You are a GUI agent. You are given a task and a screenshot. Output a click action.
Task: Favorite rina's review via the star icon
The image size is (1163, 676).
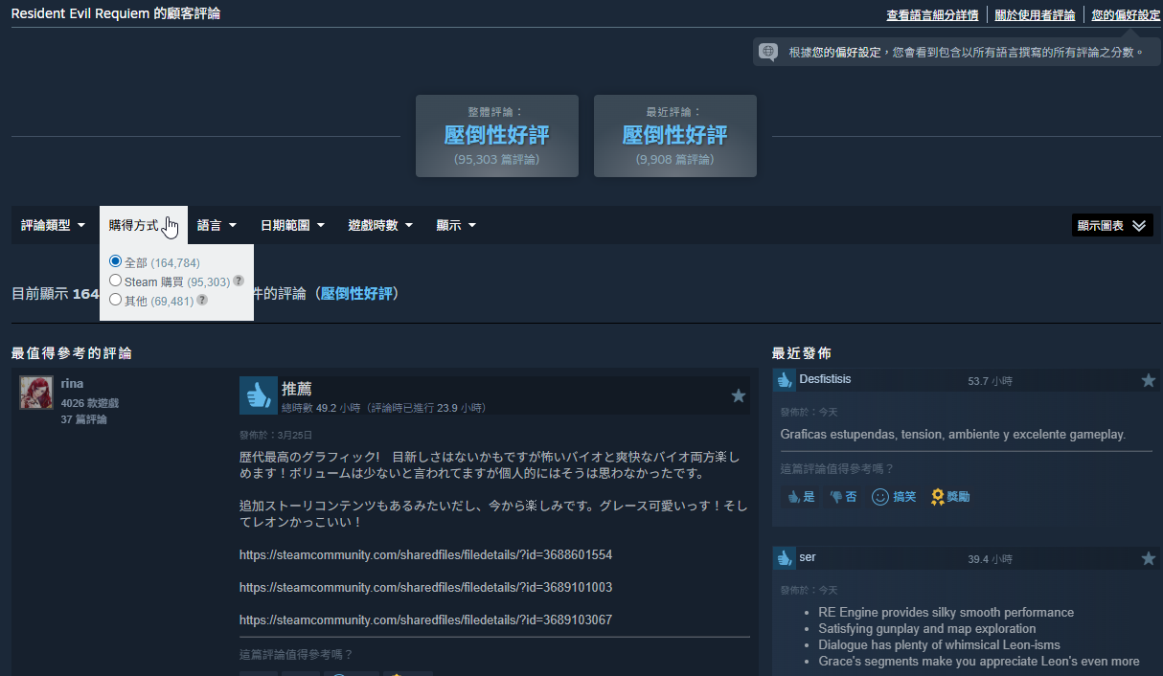tap(739, 395)
